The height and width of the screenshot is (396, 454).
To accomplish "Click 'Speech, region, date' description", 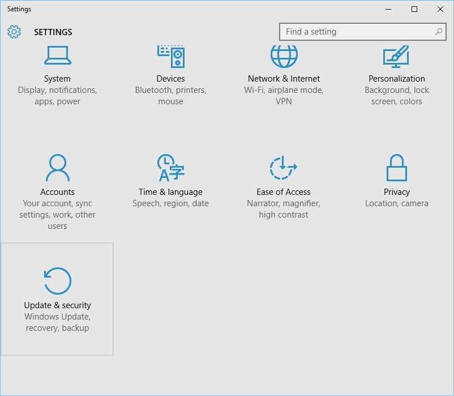I will click(170, 203).
